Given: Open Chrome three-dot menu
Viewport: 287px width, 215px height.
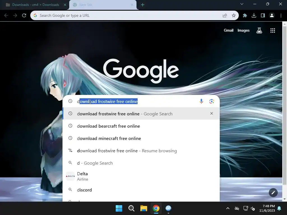Looking at the screenshot, I should pyautogui.click(x=281, y=16).
